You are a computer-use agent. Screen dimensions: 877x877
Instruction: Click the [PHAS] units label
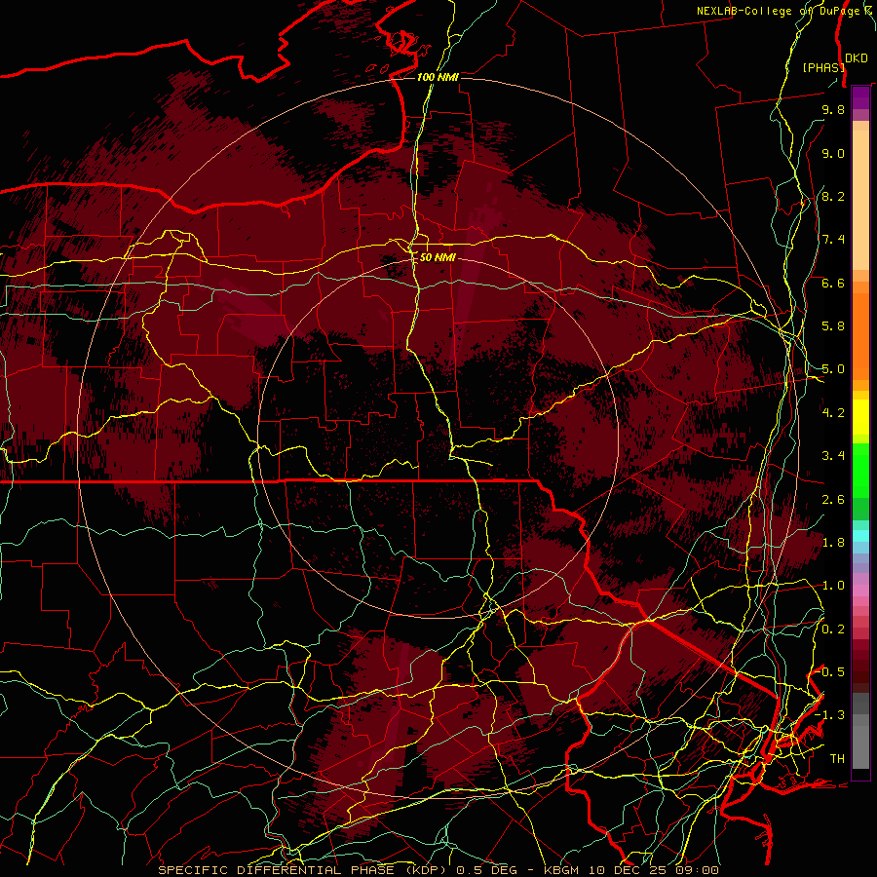click(823, 67)
